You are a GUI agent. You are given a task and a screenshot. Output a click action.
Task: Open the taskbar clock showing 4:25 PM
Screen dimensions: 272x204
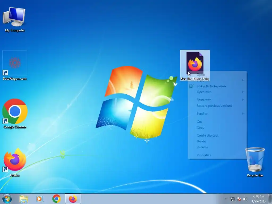tap(258, 199)
